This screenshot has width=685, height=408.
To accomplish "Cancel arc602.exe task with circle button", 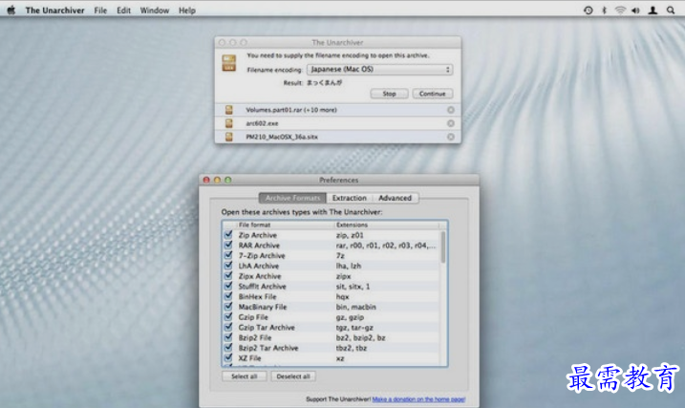I will pos(450,123).
